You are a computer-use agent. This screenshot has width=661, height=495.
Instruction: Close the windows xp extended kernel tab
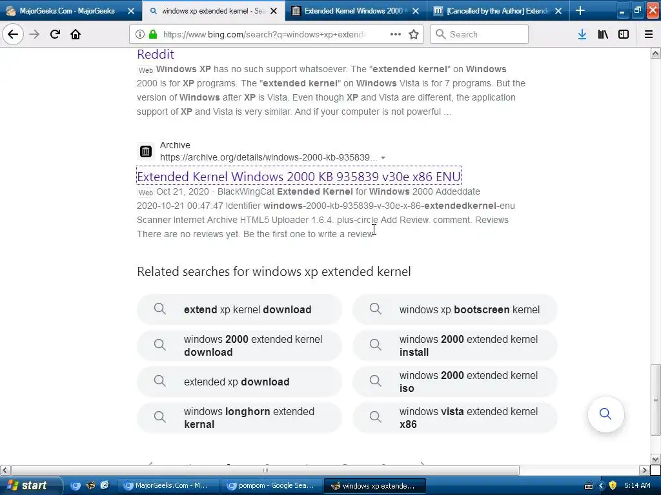[274, 11]
